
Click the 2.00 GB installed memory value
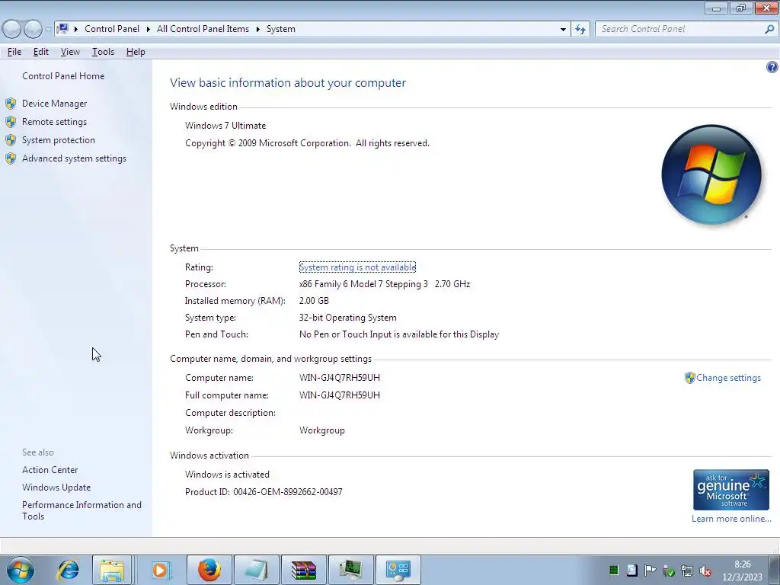(x=314, y=301)
